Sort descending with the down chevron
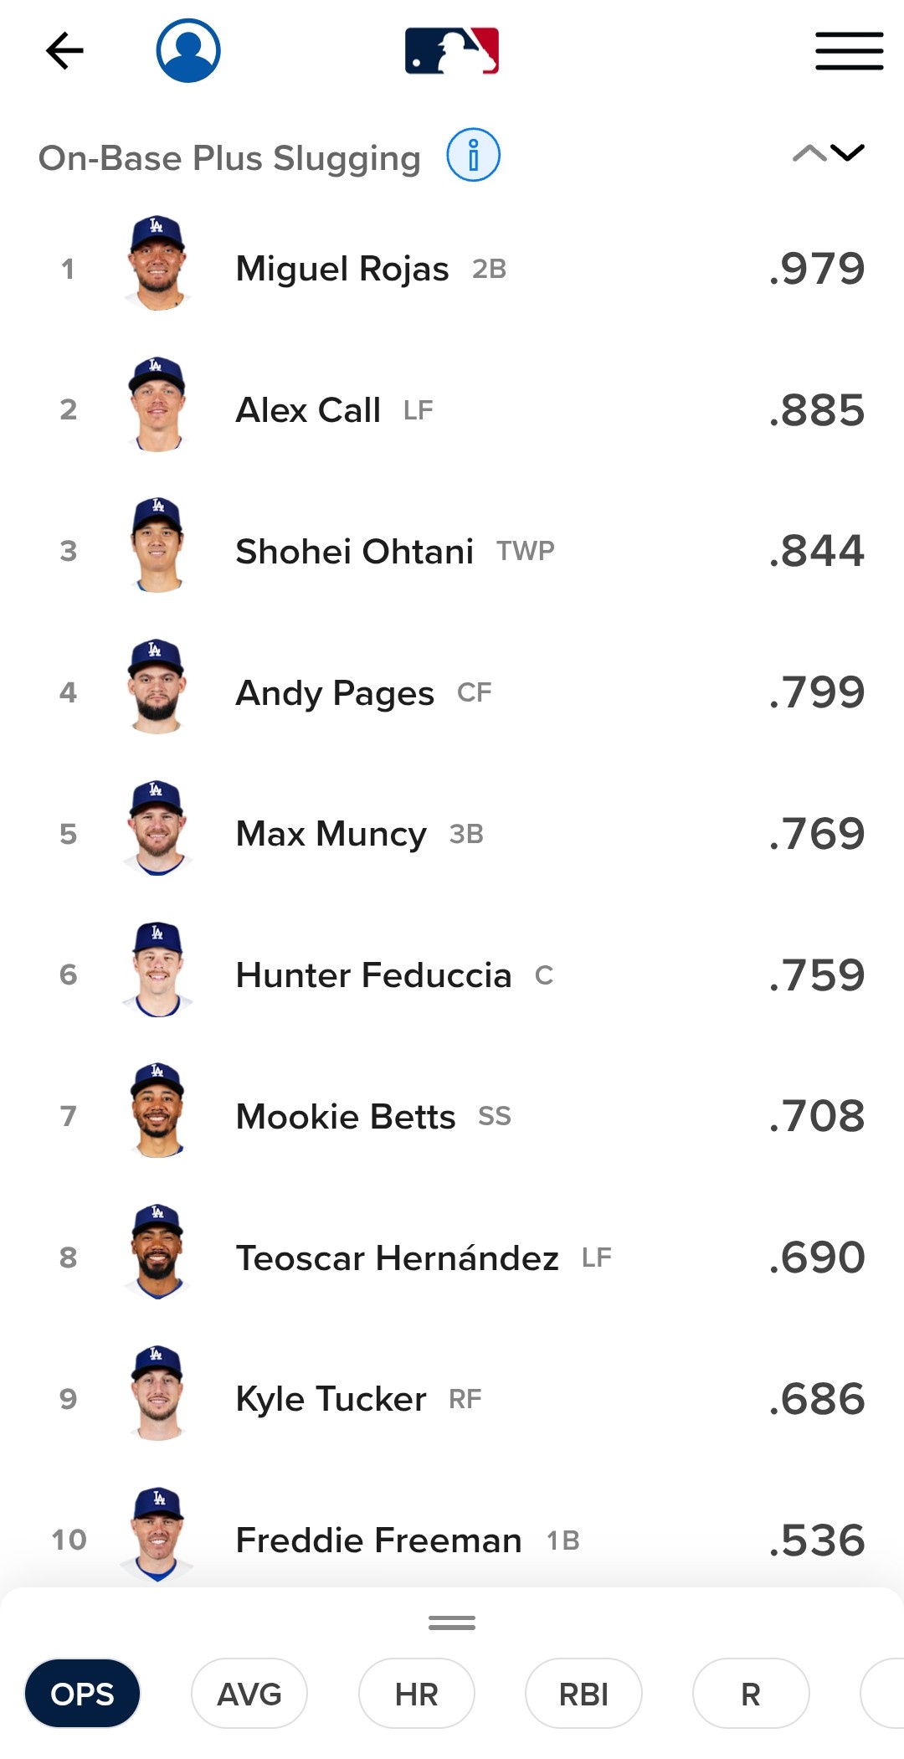The image size is (904, 1759). [847, 153]
